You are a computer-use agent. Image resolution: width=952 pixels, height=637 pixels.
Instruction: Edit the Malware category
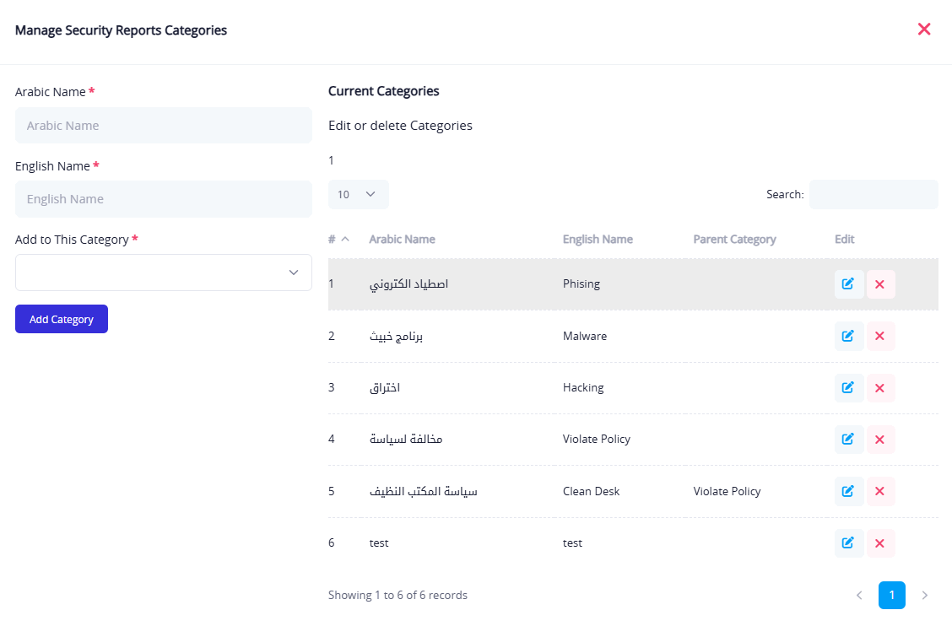tap(848, 336)
